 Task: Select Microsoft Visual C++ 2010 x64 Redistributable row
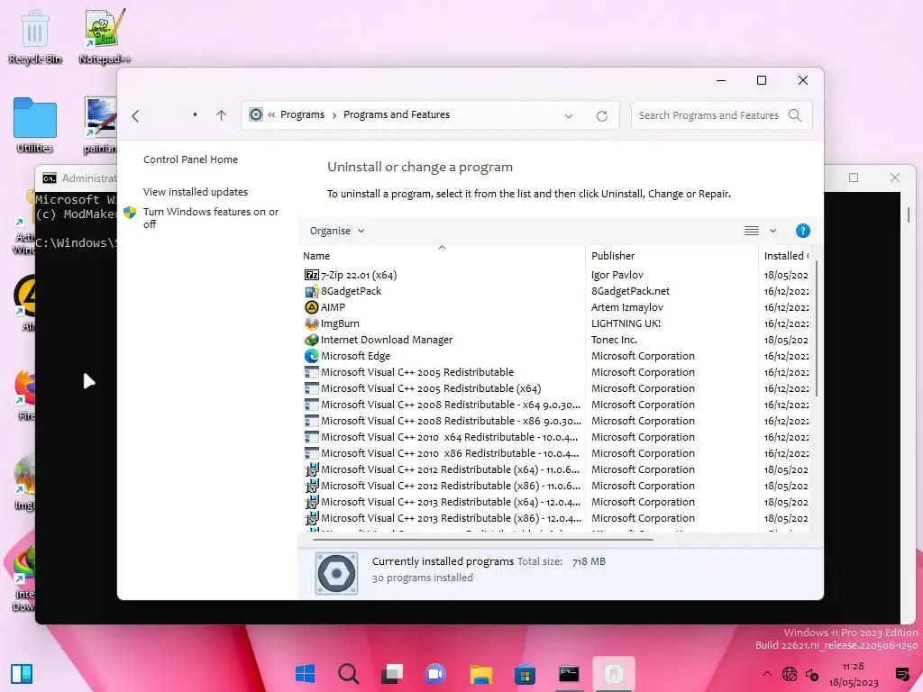point(556,437)
